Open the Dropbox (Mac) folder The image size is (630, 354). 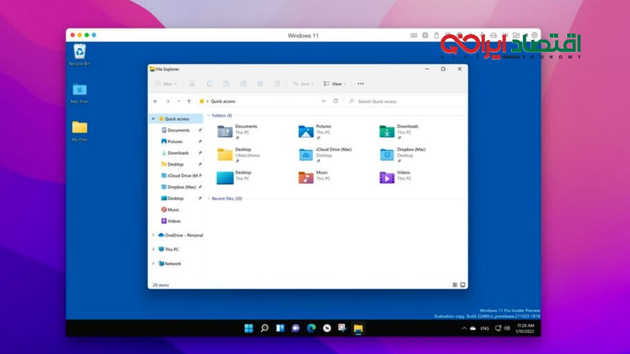tap(387, 154)
